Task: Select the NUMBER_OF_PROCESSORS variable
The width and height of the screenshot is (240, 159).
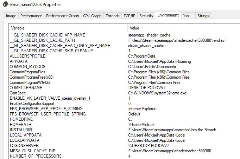Action: coord(36,156)
